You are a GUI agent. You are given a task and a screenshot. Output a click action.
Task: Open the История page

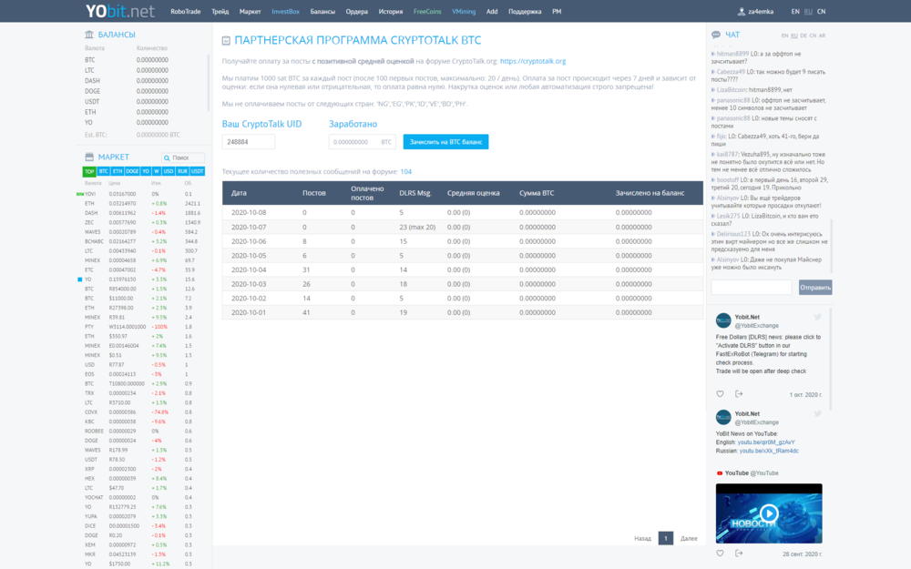(x=391, y=12)
